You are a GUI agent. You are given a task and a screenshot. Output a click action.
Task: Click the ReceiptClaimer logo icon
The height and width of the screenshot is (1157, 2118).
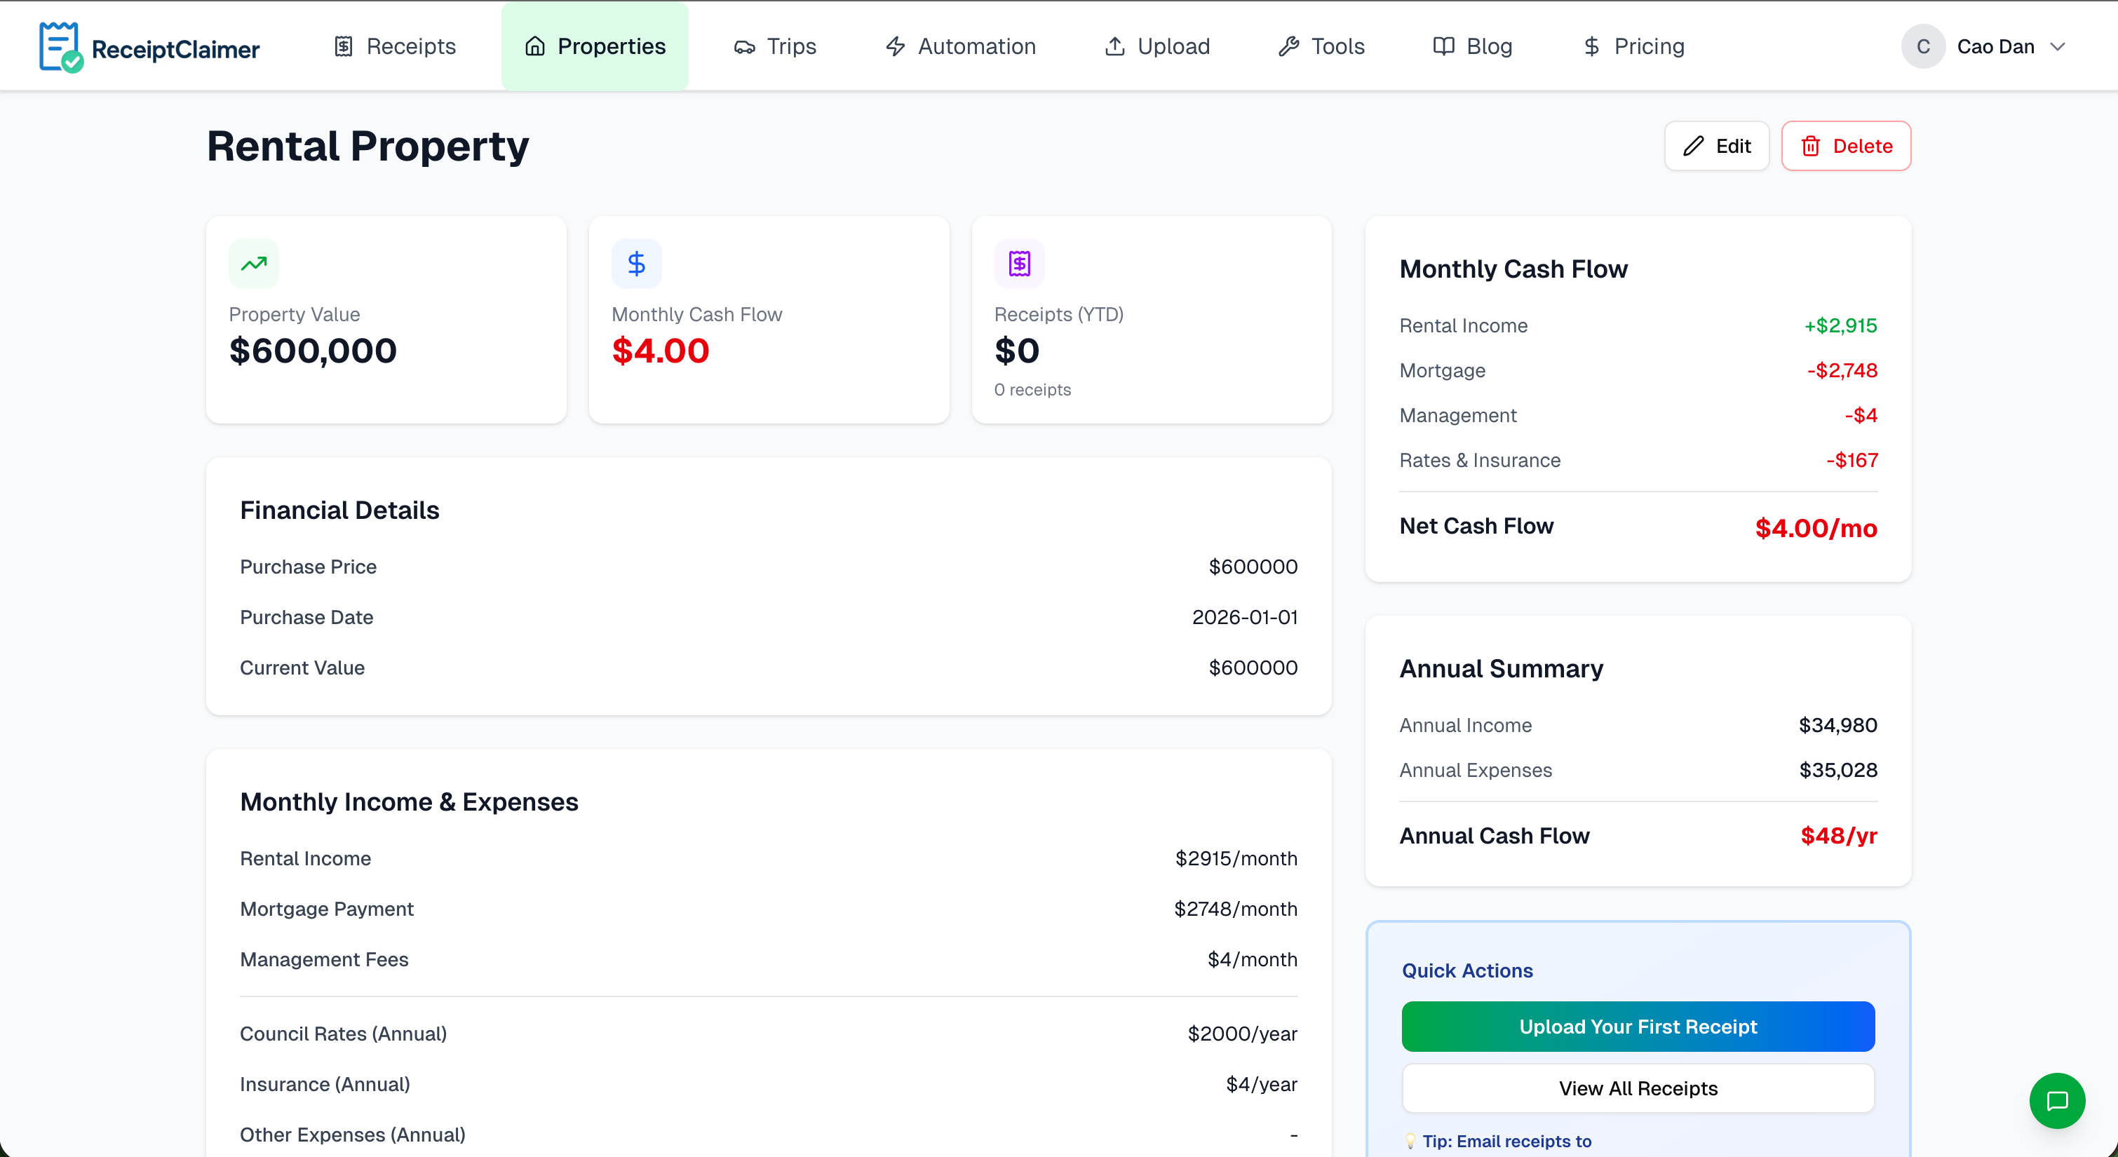tap(61, 47)
